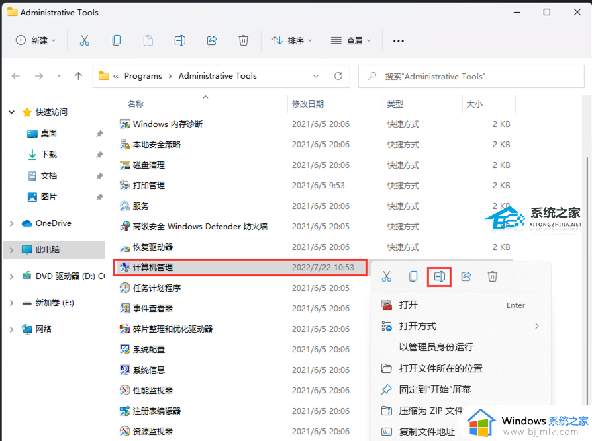Viewport: 592px width, 441px height.
Task: Select 图片 in quick access
Action: [49, 196]
